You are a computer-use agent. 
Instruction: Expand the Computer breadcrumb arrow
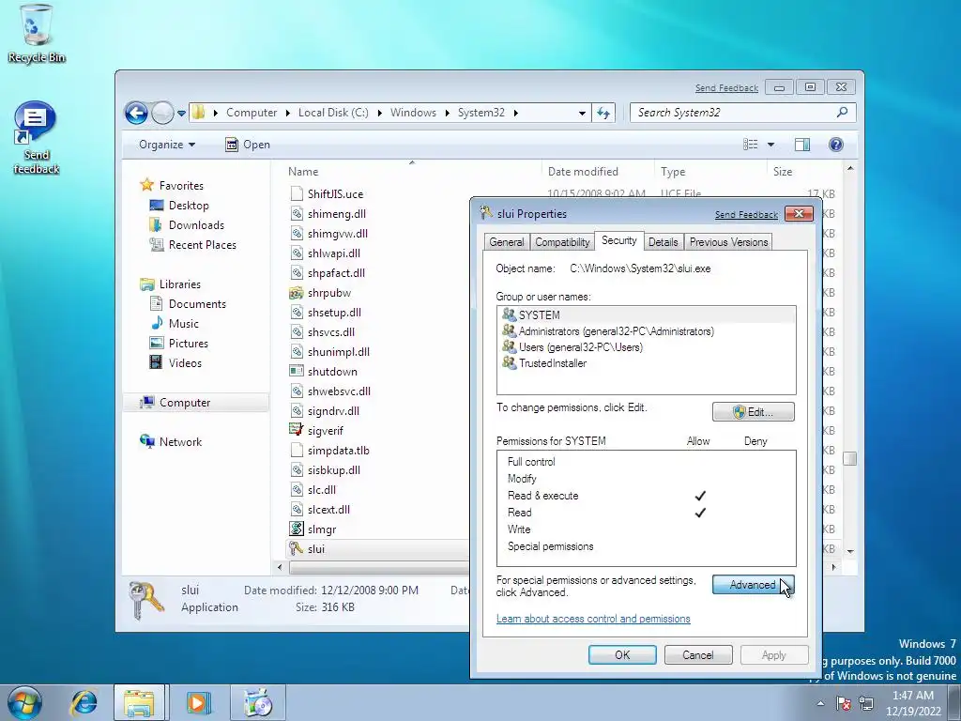tap(287, 113)
